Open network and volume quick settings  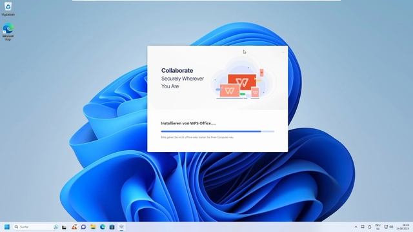pyautogui.click(x=388, y=227)
